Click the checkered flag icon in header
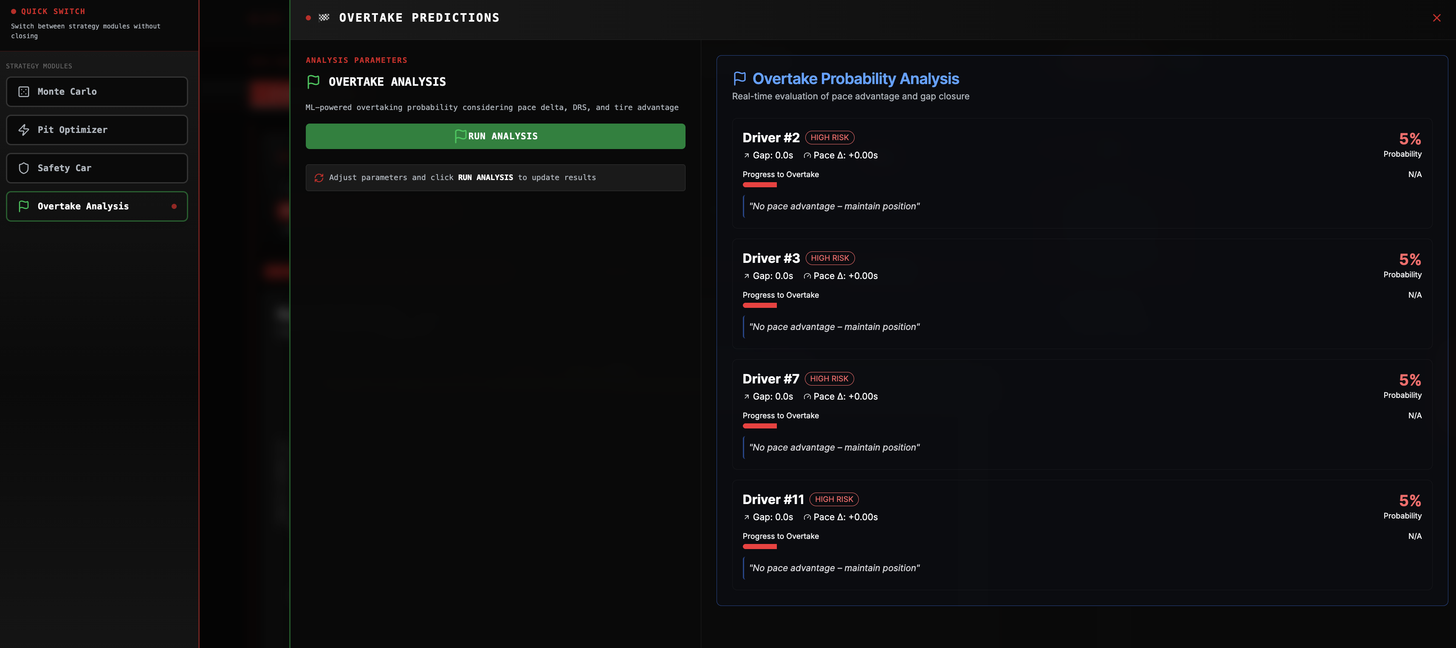Viewport: 1456px width, 648px height. click(x=324, y=17)
